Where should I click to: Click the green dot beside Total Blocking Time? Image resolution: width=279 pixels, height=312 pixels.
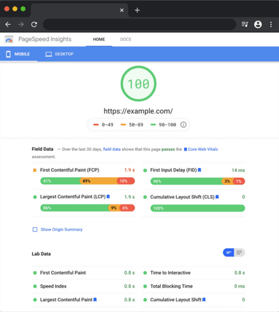[x=145, y=286]
